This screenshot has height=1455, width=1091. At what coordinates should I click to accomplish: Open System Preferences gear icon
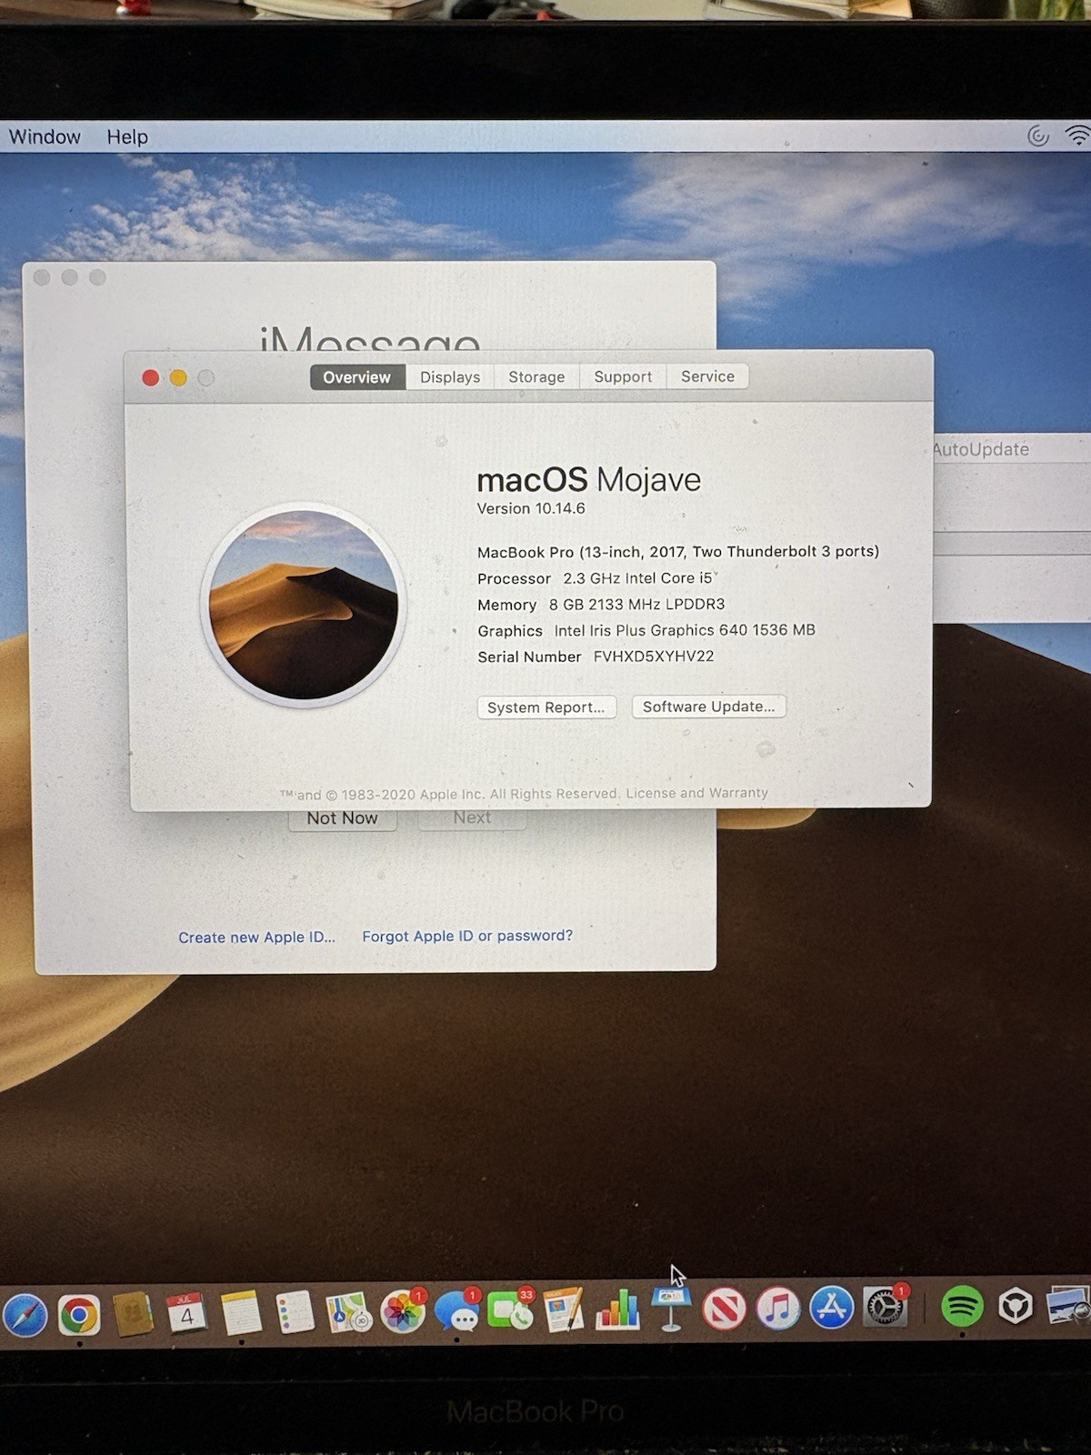coord(885,1307)
